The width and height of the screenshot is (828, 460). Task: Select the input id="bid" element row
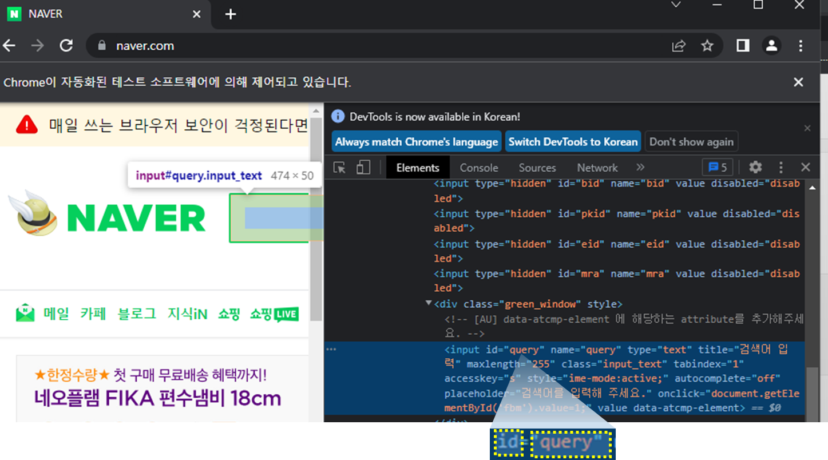564,191
